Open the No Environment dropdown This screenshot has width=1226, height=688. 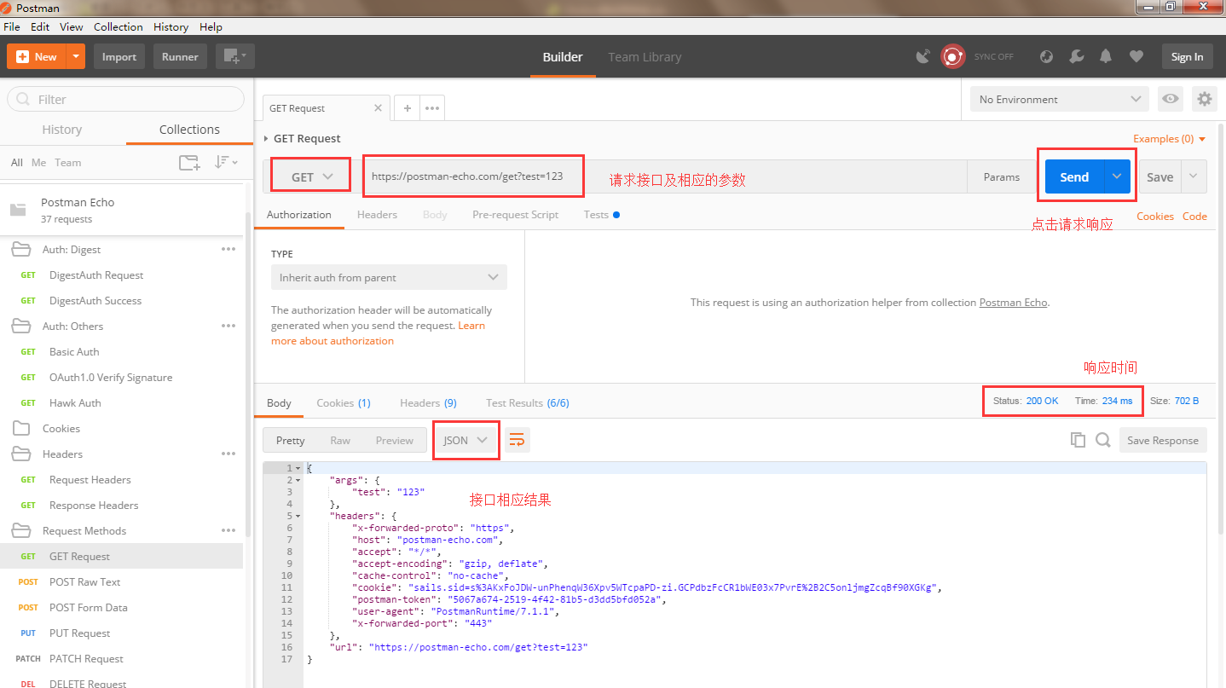pyautogui.click(x=1060, y=99)
